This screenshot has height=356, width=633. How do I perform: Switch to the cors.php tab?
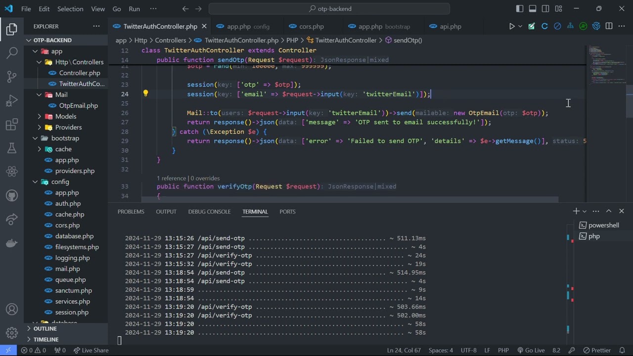[312, 26]
